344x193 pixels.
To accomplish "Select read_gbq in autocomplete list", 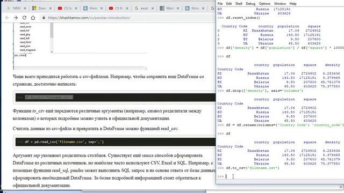I will pyautogui.click(x=25, y=34).
